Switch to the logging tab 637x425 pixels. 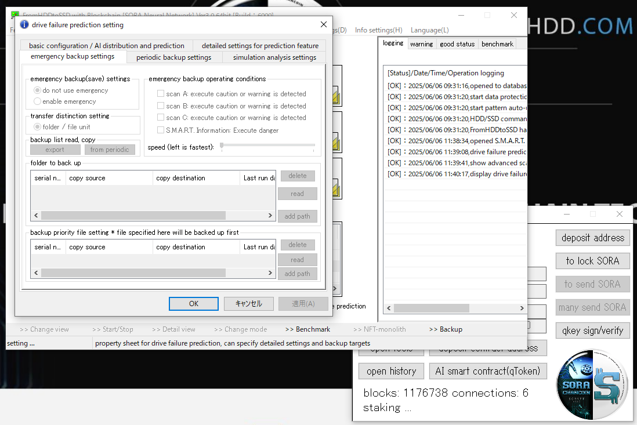point(393,43)
